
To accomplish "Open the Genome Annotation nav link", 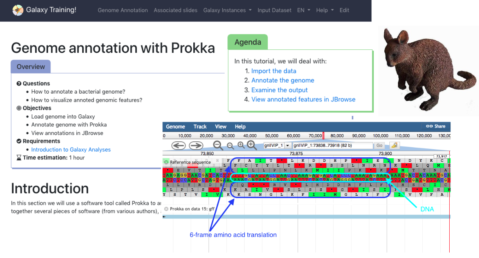I will click(x=123, y=10).
